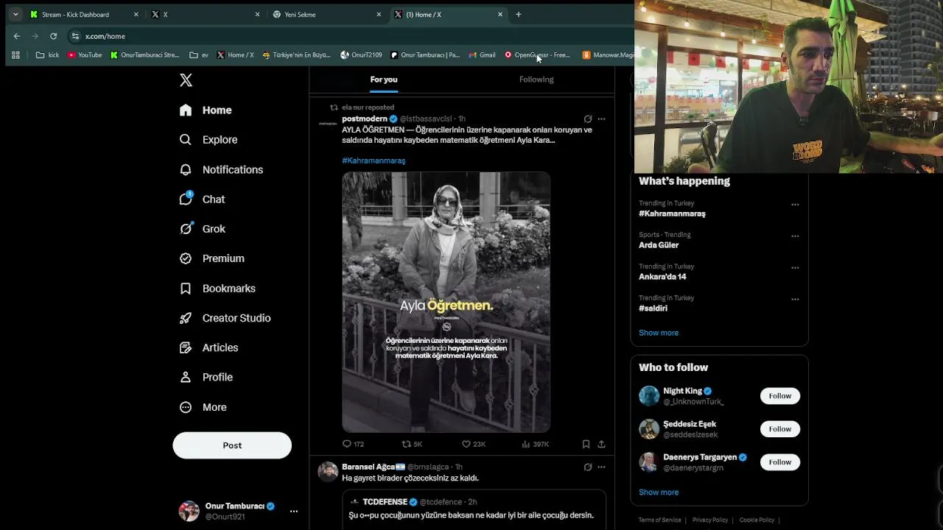Close the Stream - Kick Dashboard tab
This screenshot has width=943, height=530.
(136, 14)
